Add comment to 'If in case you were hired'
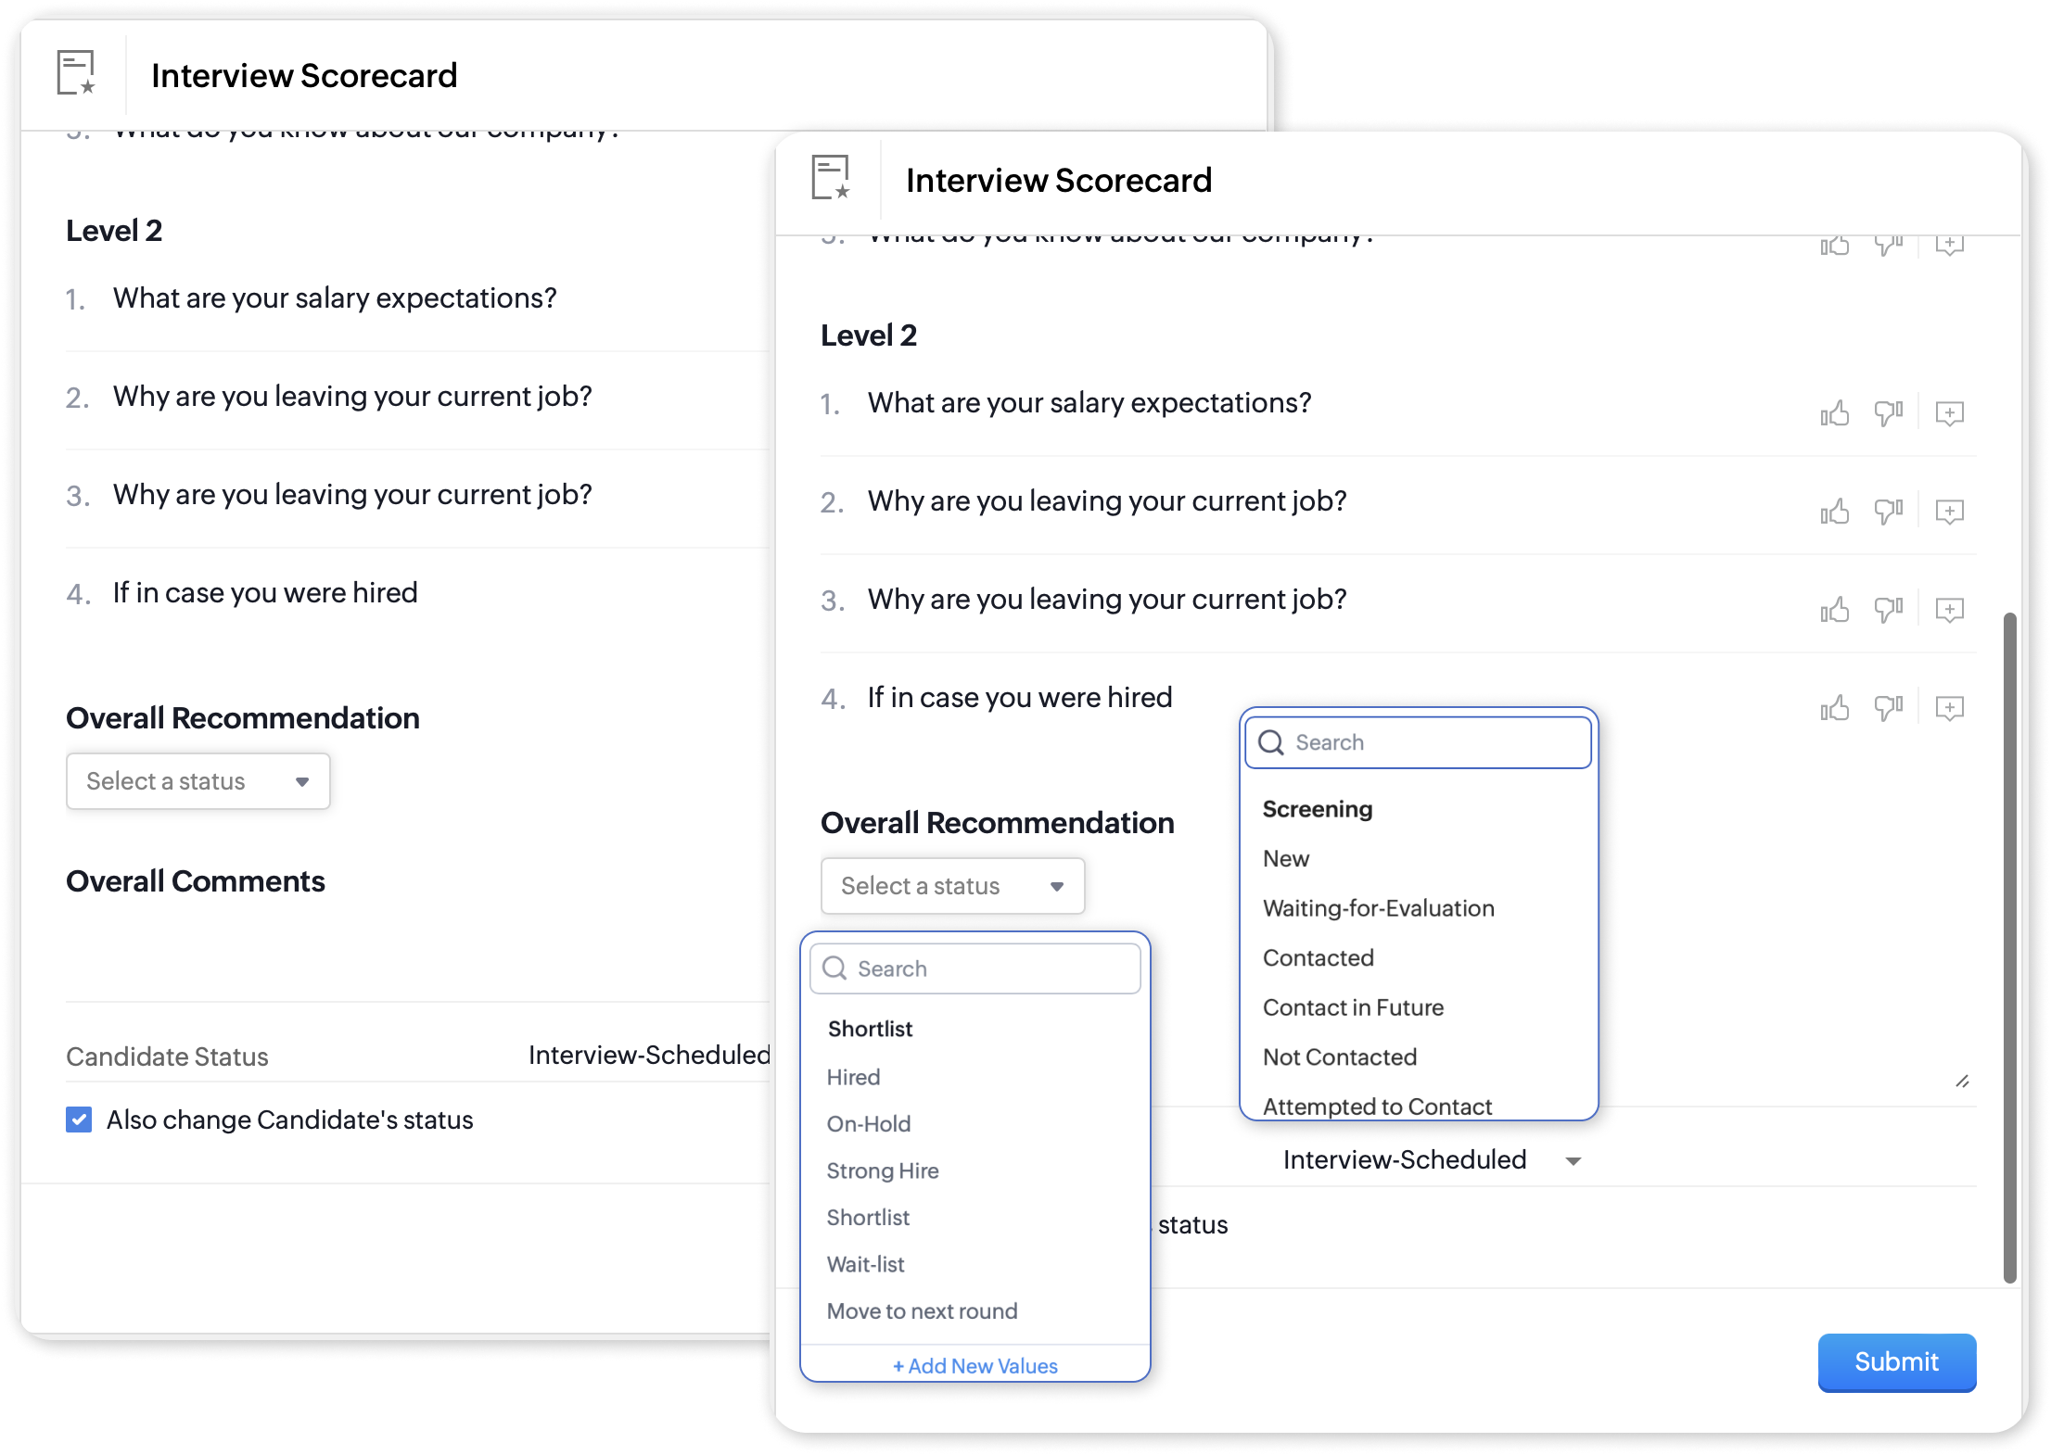The image size is (2051, 1455). pyautogui.click(x=1949, y=709)
